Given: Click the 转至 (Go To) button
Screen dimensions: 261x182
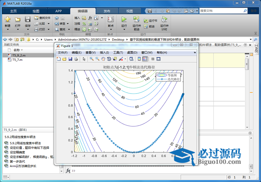Looking at the screenshot, I should coord(60,24).
